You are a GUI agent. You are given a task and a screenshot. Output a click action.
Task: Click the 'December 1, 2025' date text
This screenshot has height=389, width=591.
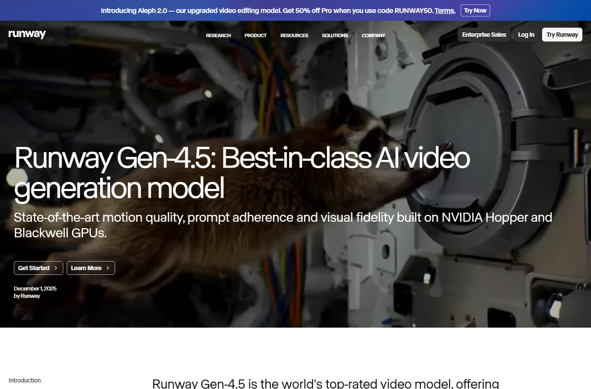pyautogui.click(x=35, y=288)
